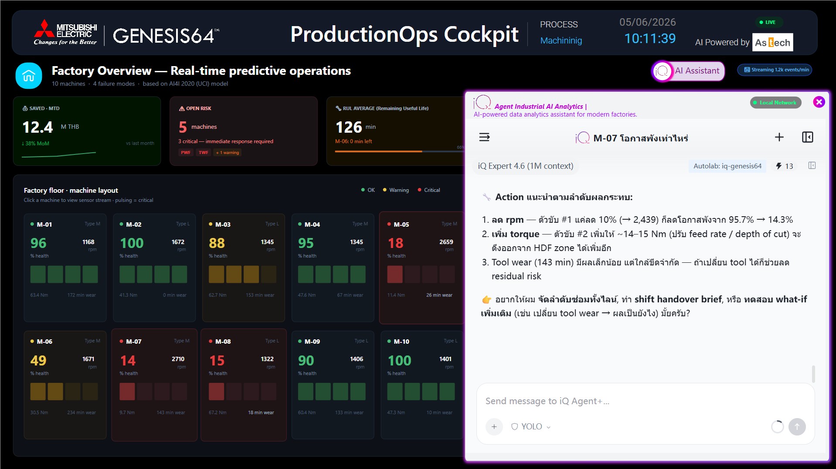Image resolution: width=836 pixels, height=469 pixels.
Task: Select iQ Expert 4.6 model chip
Action: click(525, 166)
